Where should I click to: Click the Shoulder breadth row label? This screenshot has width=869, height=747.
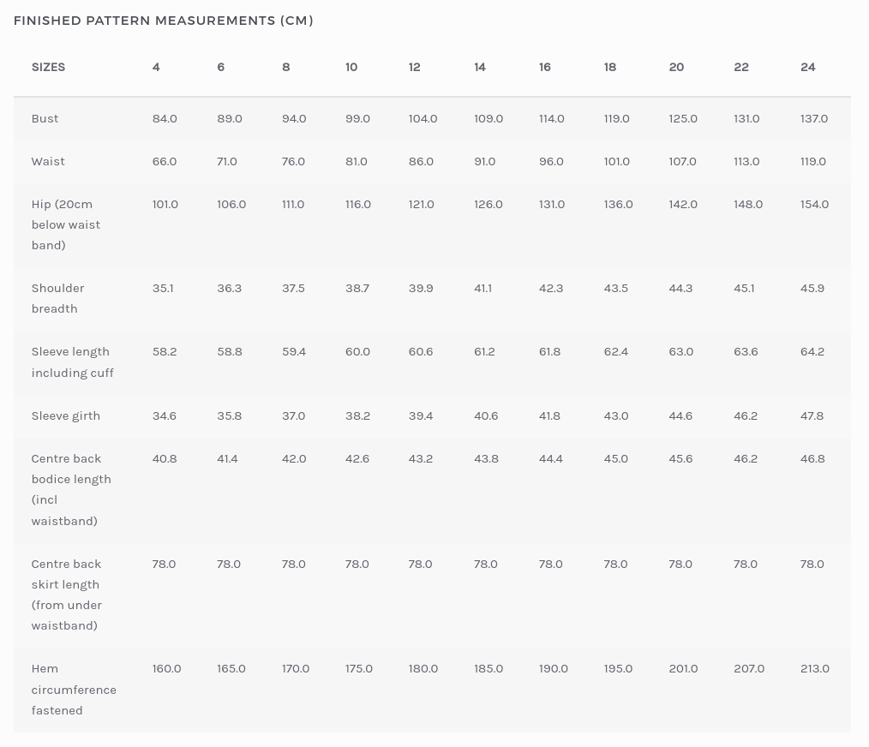point(57,298)
